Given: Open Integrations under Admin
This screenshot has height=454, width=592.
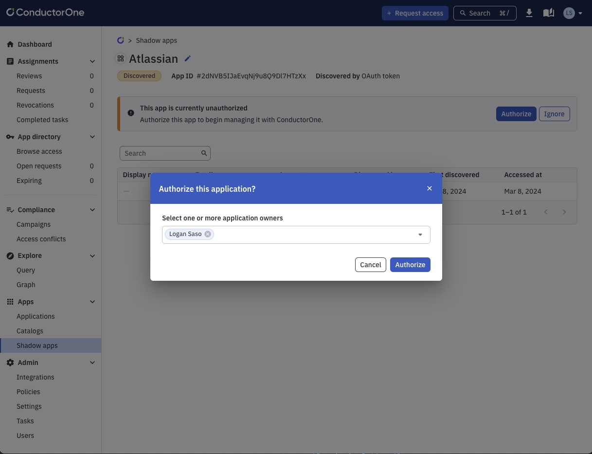Looking at the screenshot, I should tap(35, 377).
